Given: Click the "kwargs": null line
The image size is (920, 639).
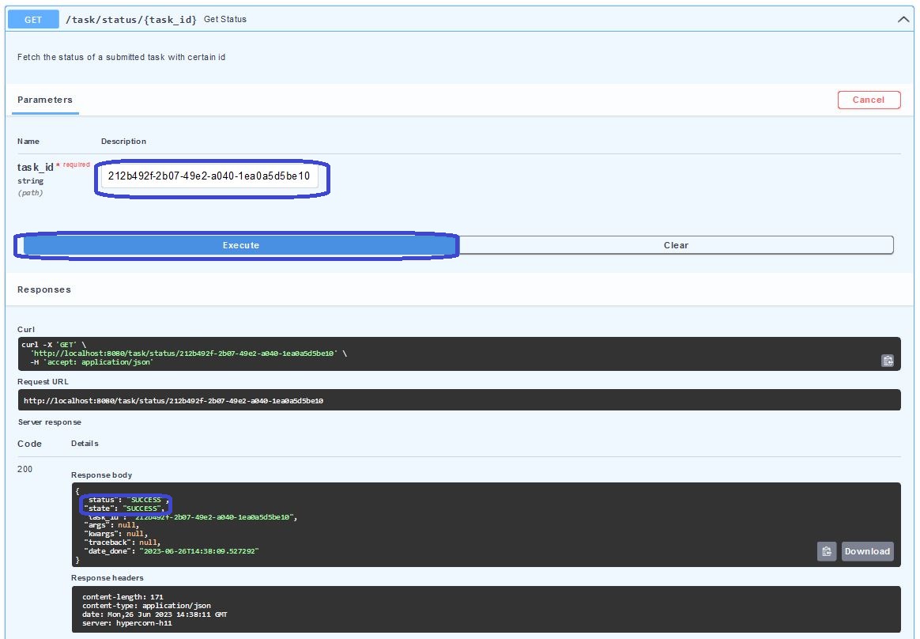Looking at the screenshot, I should pyautogui.click(x=115, y=534).
